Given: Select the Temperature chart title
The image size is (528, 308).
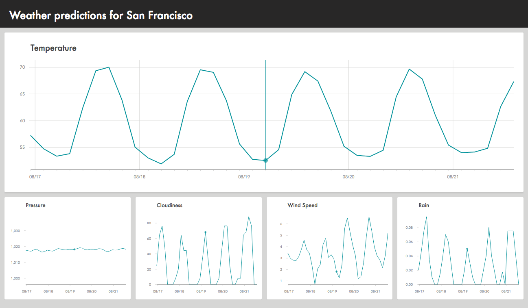Looking at the screenshot, I should coord(53,48).
